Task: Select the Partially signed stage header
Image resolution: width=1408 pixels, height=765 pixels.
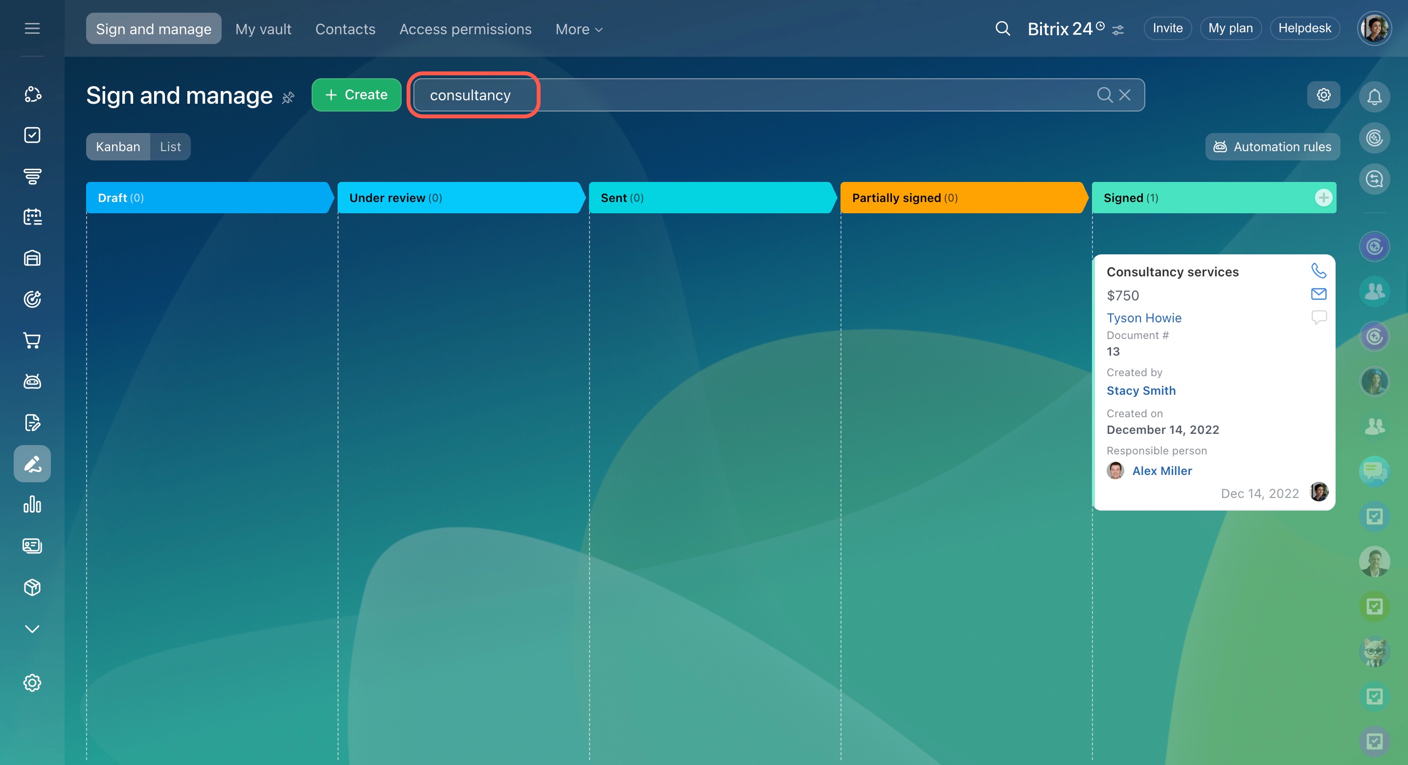Action: [964, 197]
